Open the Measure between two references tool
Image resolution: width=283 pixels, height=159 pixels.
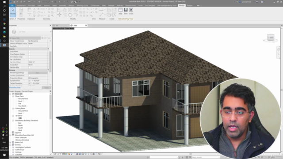(x=101, y=10)
